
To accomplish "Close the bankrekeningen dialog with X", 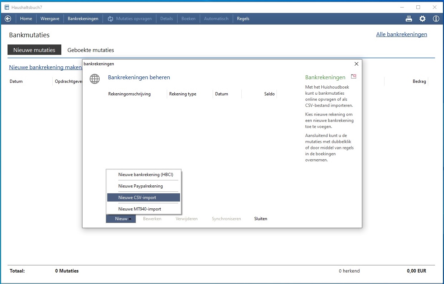I will [356, 64].
